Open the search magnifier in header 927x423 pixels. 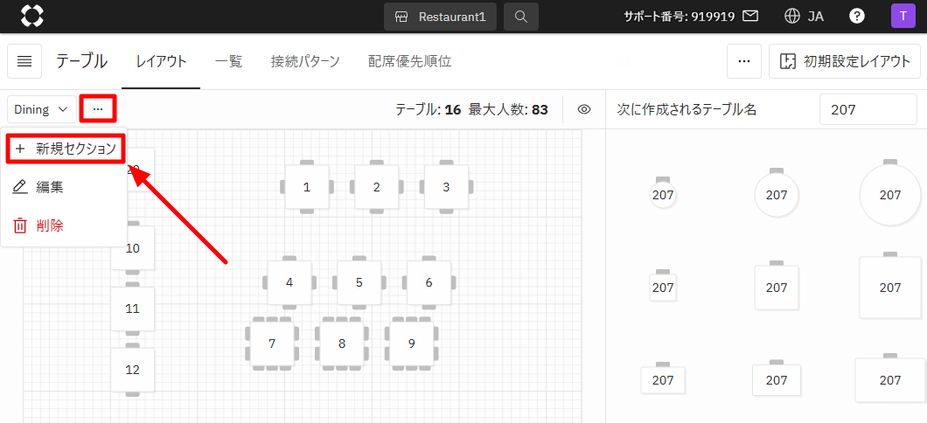click(521, 17)
